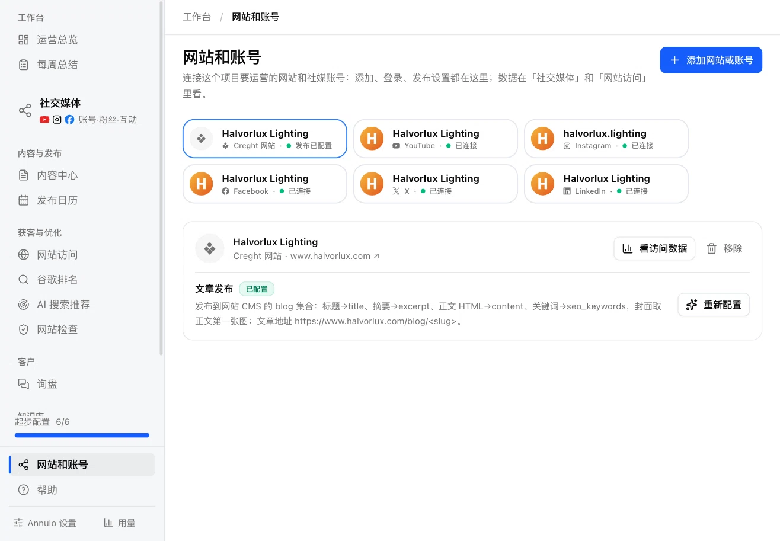
Task: Click the 帮助 question mark icon
Action: point(24,490)
